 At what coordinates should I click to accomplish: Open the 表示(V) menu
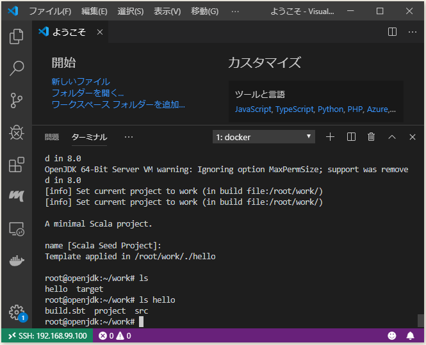[167, 11]
